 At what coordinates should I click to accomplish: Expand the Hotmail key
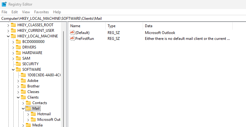(28, 114)
